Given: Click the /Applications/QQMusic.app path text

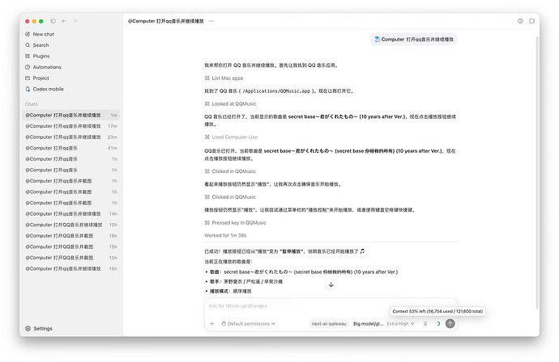Looking at the screenshot, I should [276, 91].
